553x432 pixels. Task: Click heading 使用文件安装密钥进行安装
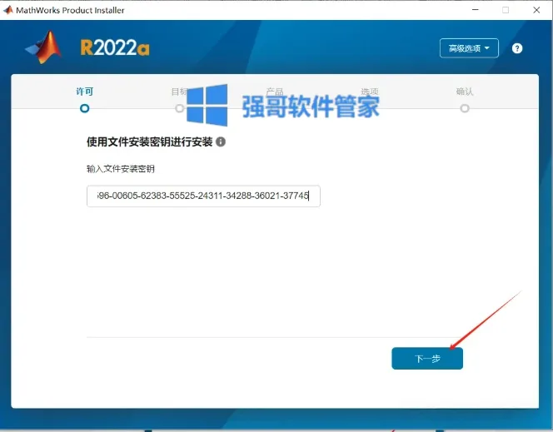[150, 142]
